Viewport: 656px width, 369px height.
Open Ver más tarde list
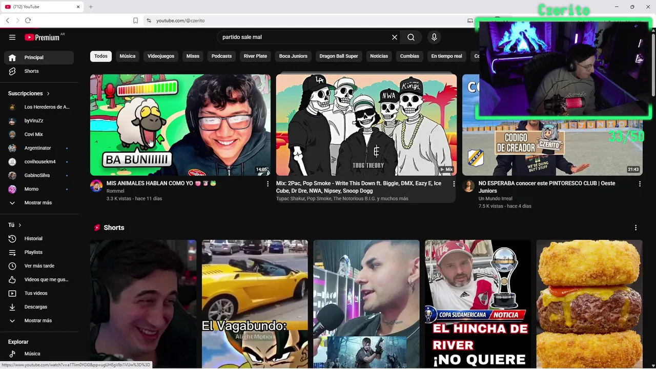[39, 266]
